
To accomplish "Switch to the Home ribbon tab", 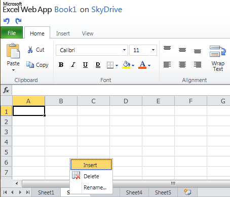I will coord(37,33).
